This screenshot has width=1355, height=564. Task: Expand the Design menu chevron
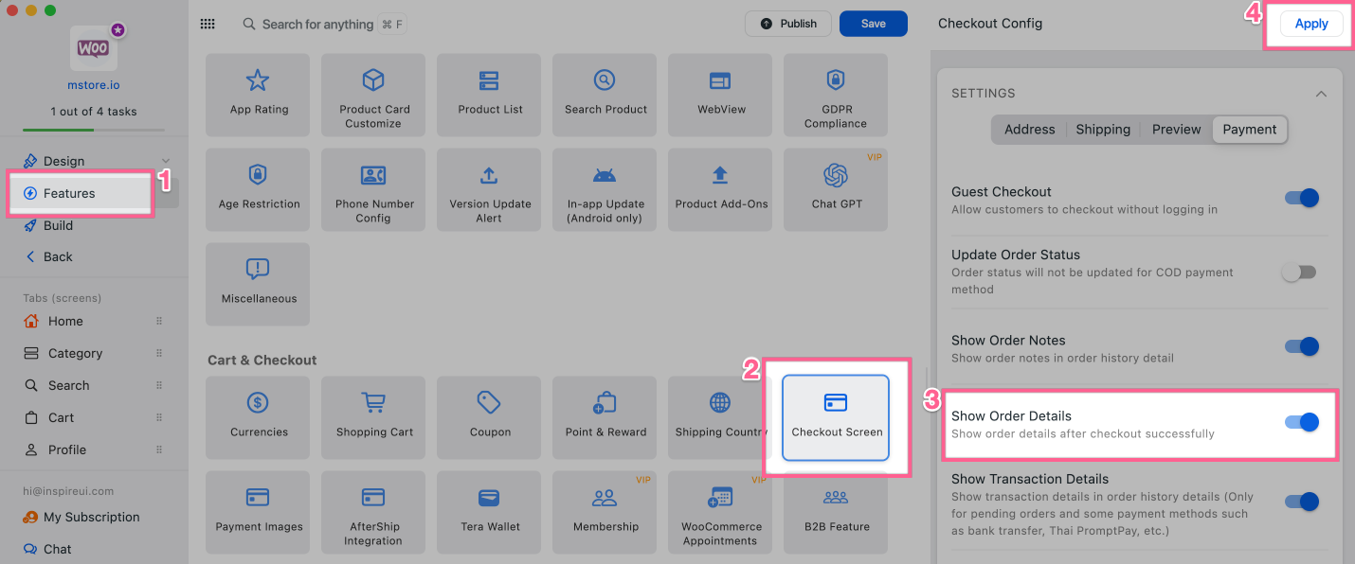point(167,161)
